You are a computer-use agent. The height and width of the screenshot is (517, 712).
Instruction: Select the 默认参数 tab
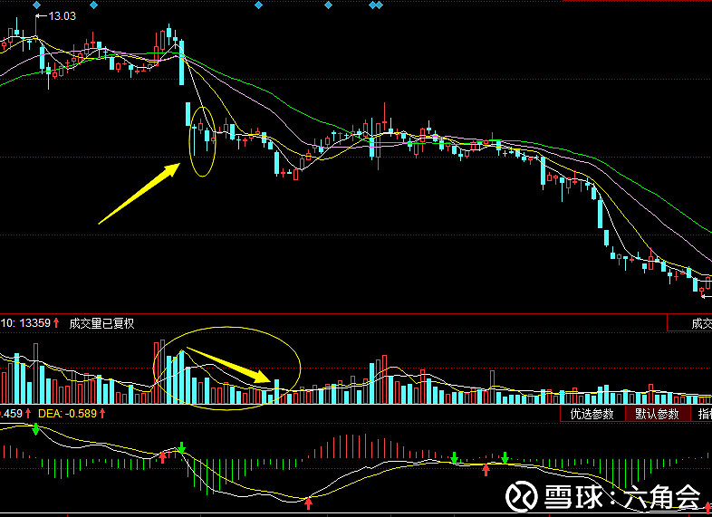click(657, 414)
